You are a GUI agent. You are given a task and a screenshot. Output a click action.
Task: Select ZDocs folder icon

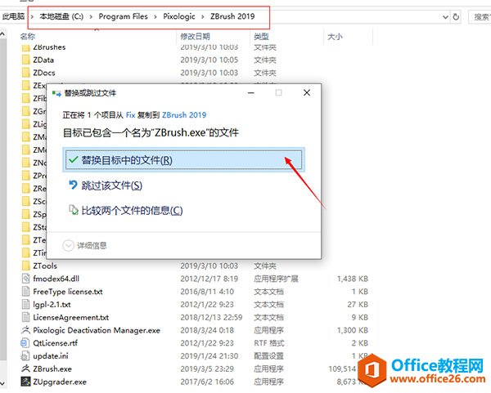(x=25, y=73)
